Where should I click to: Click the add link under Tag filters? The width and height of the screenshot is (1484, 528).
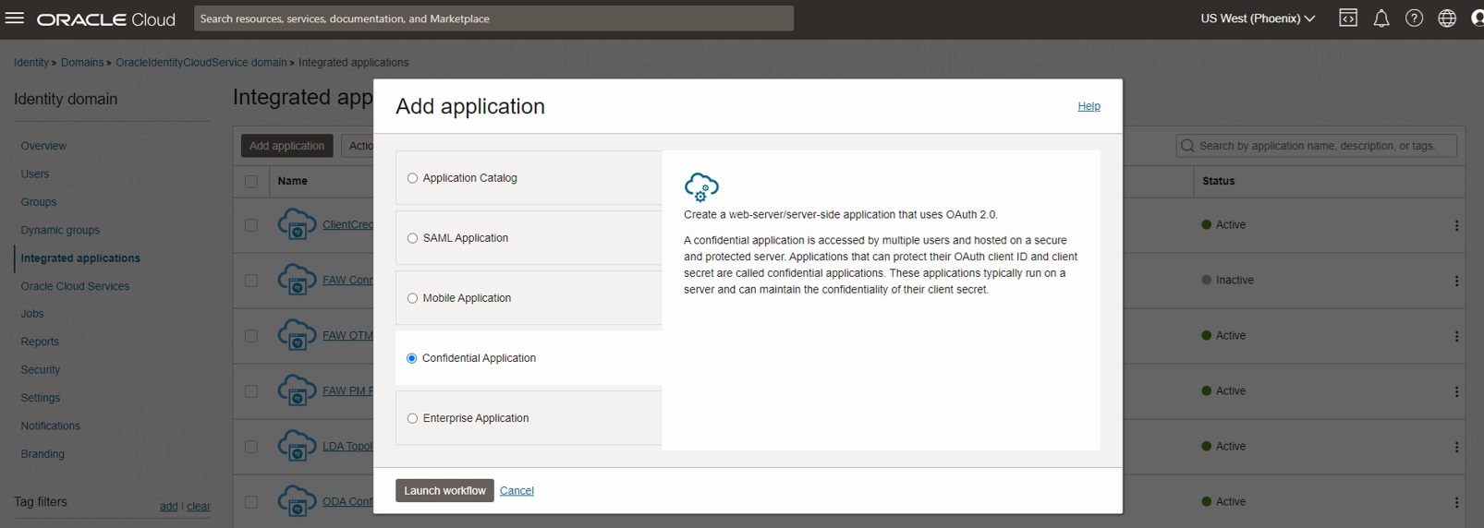(x=168, y=506)
